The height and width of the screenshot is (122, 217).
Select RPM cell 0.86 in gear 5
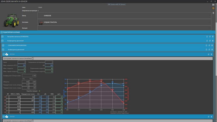pos(15,109)
